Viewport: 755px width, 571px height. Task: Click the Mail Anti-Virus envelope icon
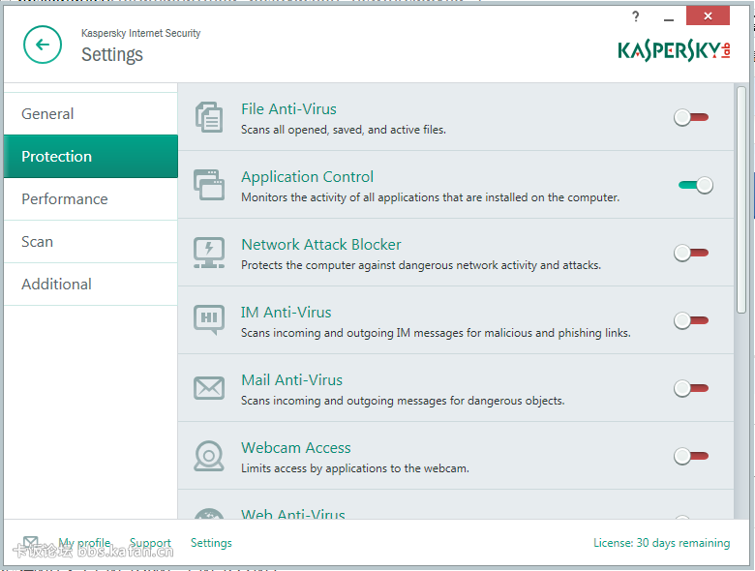(x=209, y=388)
